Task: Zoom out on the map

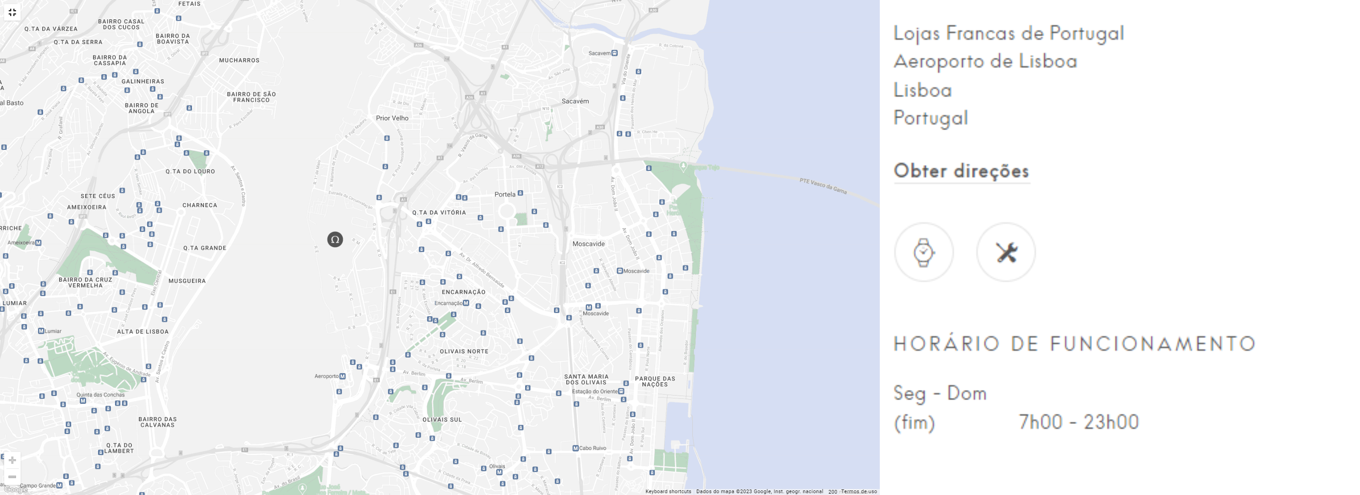Action: tap(12, 477)
